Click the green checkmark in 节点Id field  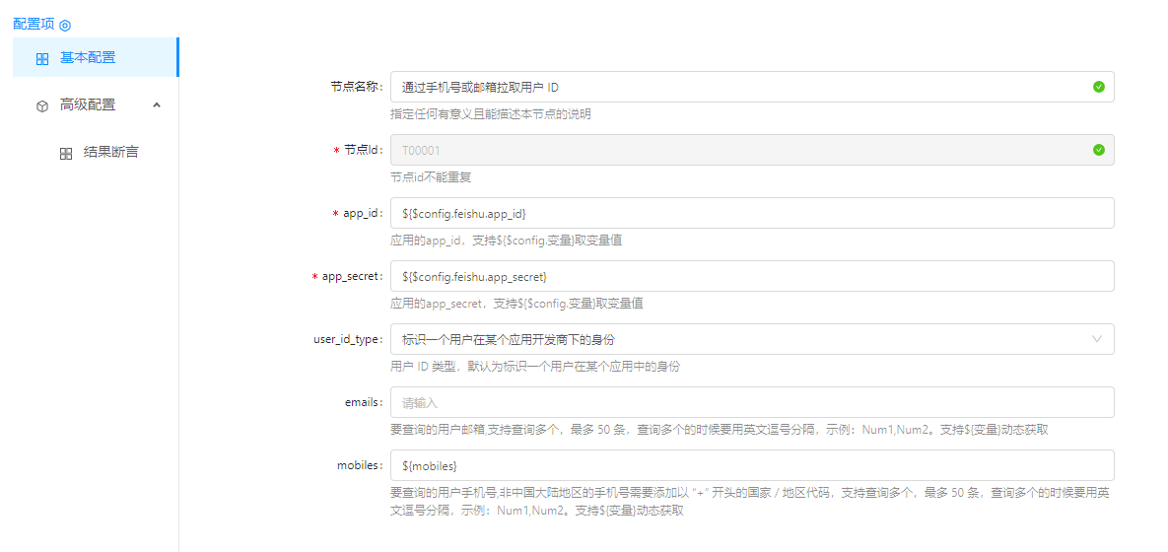point(1098,150)
